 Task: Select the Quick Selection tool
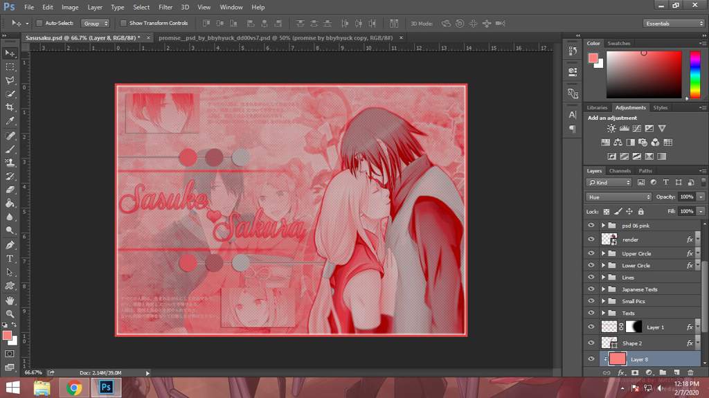10,94
